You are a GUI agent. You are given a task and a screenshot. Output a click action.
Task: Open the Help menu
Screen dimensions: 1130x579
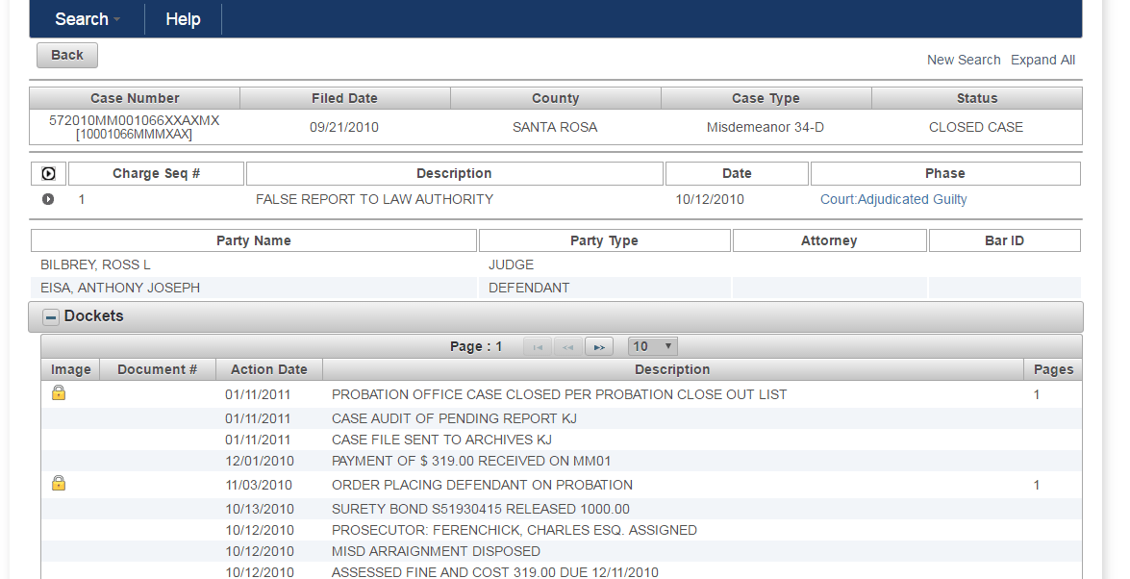point(183,18)
